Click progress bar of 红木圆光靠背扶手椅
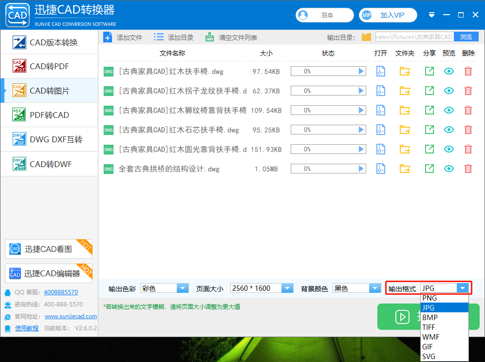Image resolution: width=485 pixels, height=362 pixels. click(328, 149)
